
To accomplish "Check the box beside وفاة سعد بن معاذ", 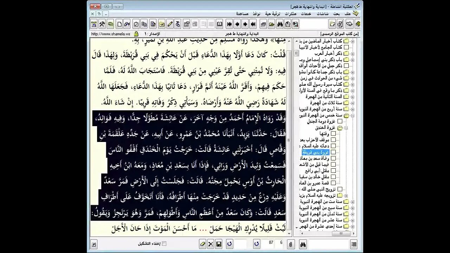I will [333, 158].
